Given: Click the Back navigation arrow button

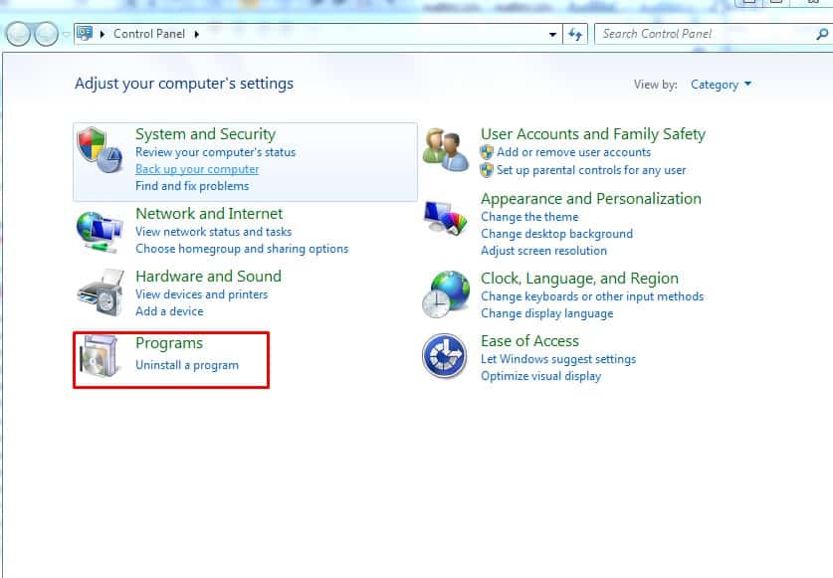Looking at the screenshot, I should point(18,34).
